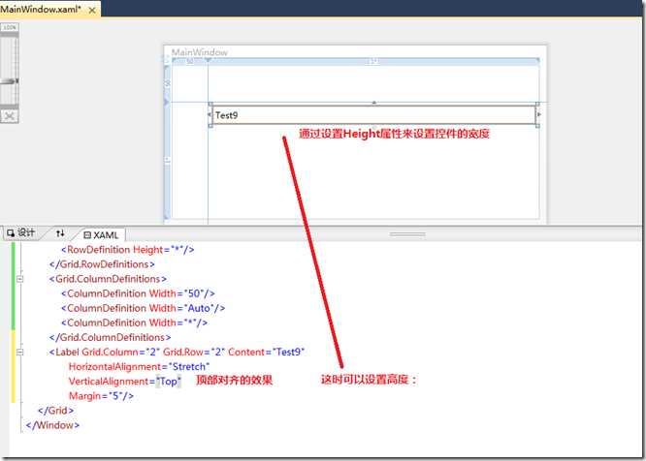Click the Grid.Column="2" attribute
646x461 pixels.
coord(120,352)
